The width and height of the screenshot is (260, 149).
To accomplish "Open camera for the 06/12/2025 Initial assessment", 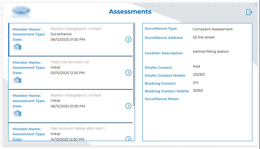I will click(x=17, y=113).
